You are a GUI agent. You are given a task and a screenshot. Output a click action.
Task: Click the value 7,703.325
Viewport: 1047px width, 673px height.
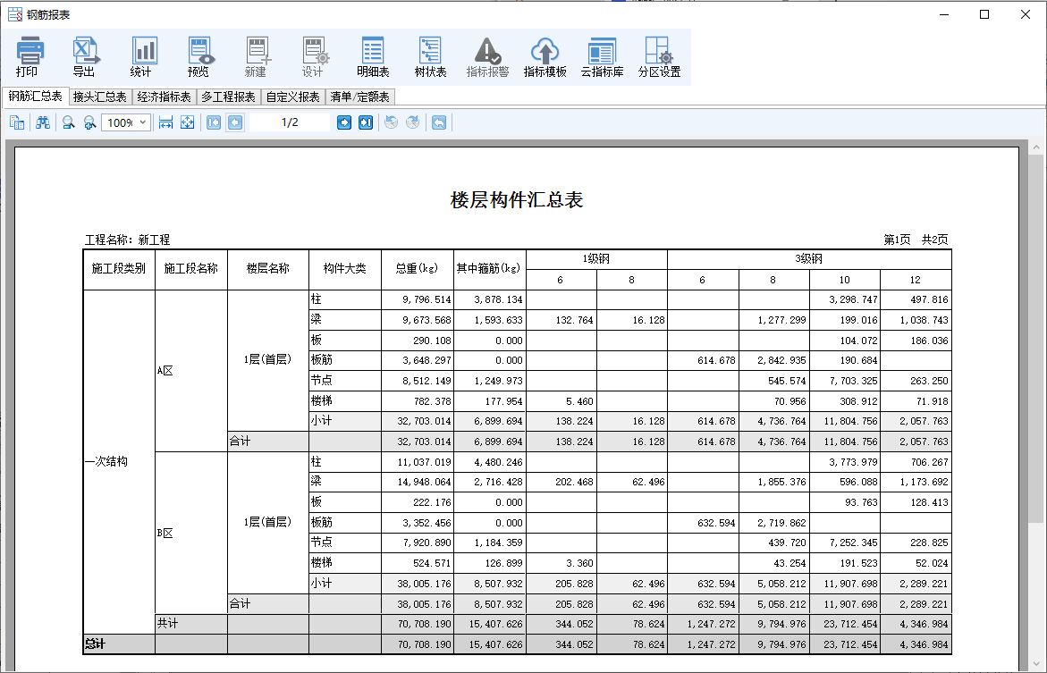coord(853,382)
